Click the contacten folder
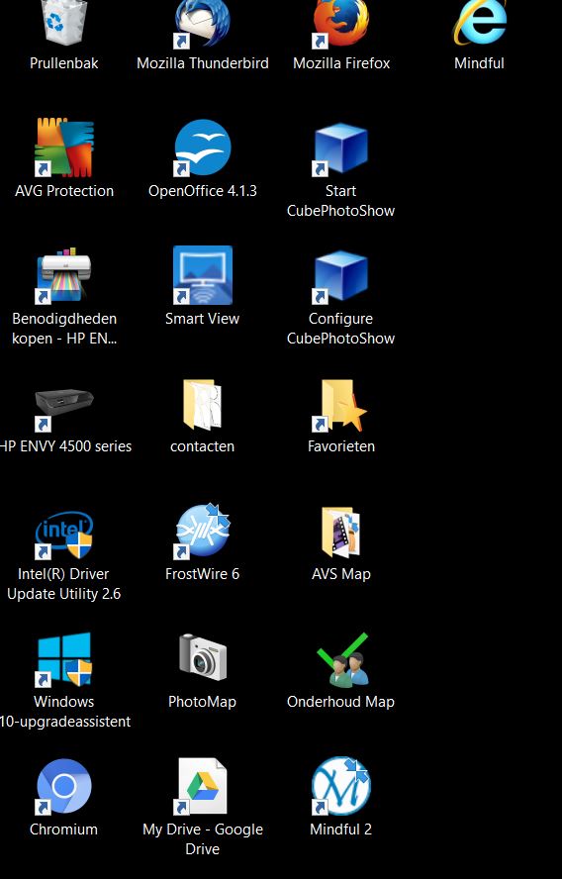The image size is (562, 879). coord(202,405)
